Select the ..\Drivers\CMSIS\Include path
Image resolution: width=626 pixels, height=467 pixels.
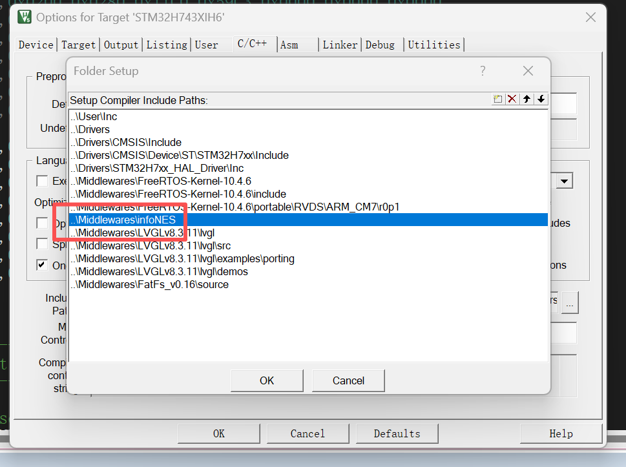click(x=308, y=142)
